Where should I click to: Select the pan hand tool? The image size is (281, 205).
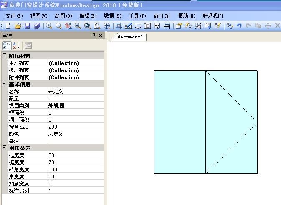[x=68, y=26]
